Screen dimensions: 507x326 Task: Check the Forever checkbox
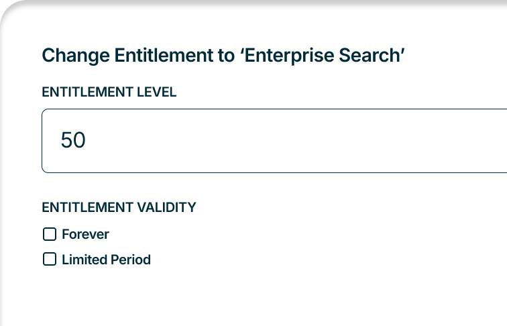pos(49,234)
